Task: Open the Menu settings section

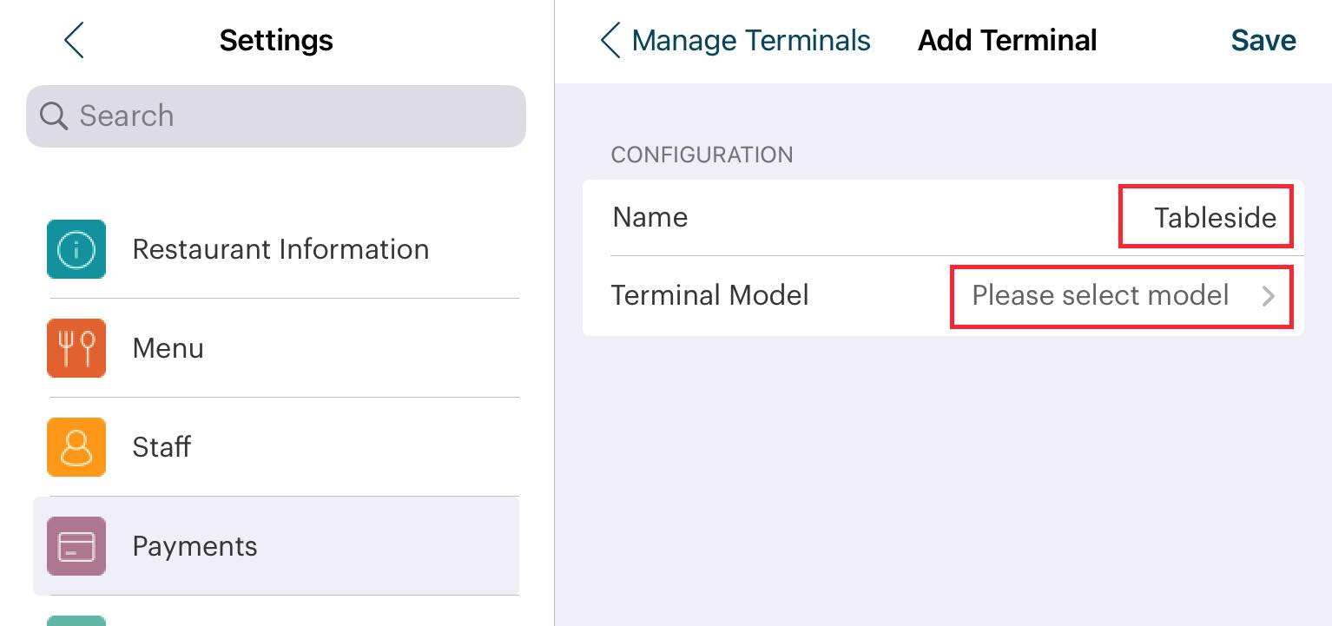Action: tap(168, 348)
